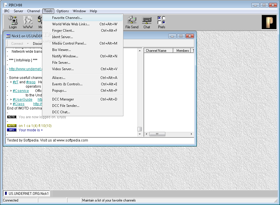The width and height of the screenshot is (280, 205).
Task: Click "Maintain a list of your favorite channels" status
Action: pyautogui.click(x=109, y=200)
